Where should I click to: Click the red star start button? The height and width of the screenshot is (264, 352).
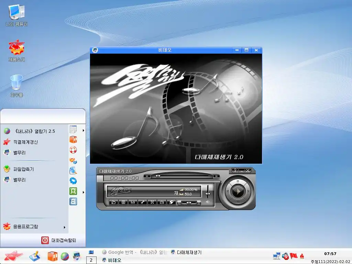pos(13,256)
